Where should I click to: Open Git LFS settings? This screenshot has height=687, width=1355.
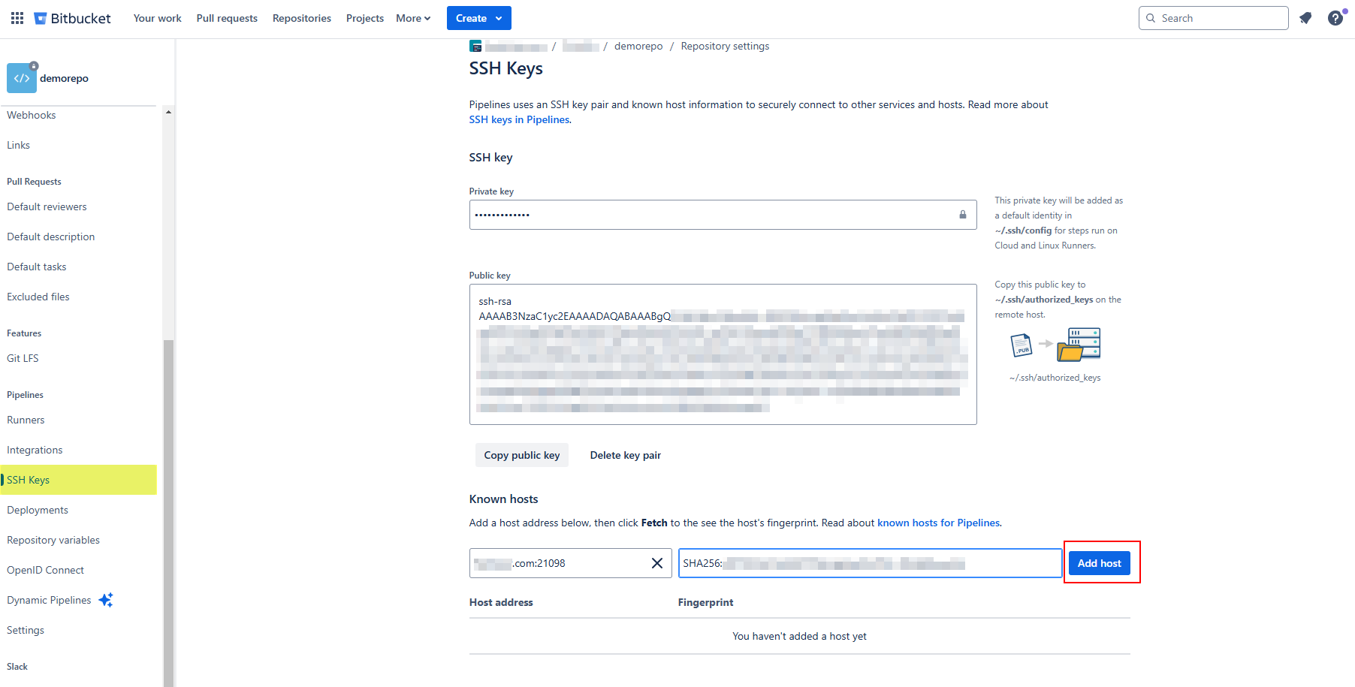pyautogui.click(x=23, y=358)
